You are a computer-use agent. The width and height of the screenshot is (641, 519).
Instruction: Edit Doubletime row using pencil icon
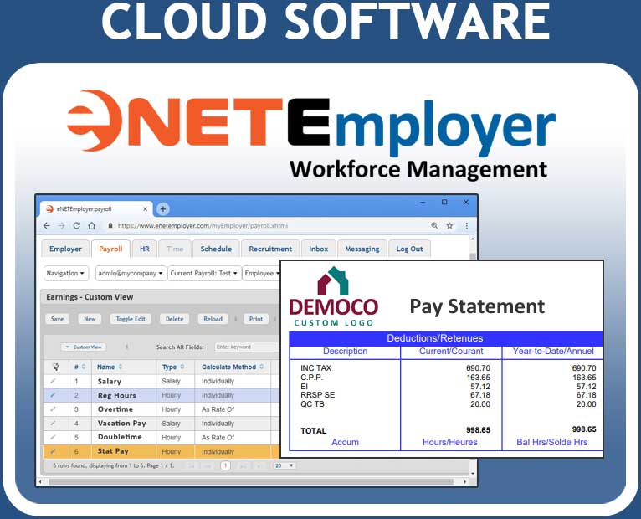point(54,437)
